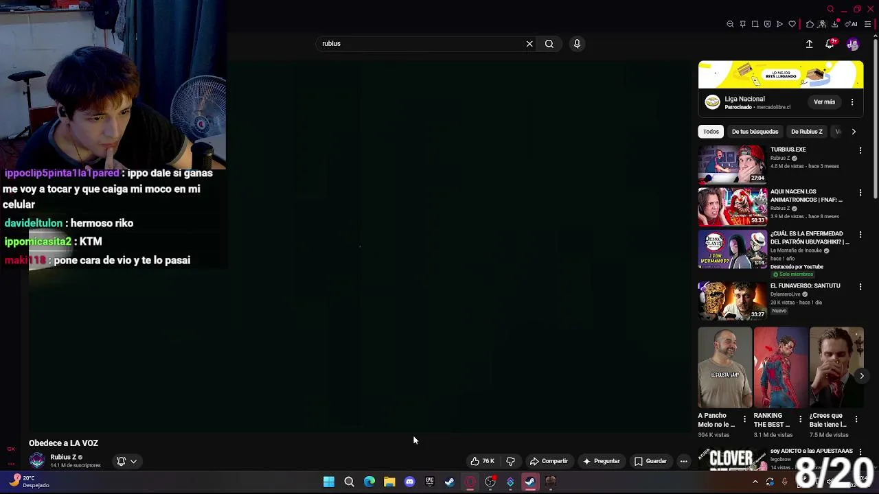879x494 pixels.
Task: Clear the rubius search text
Action: [x=529, y=44]
